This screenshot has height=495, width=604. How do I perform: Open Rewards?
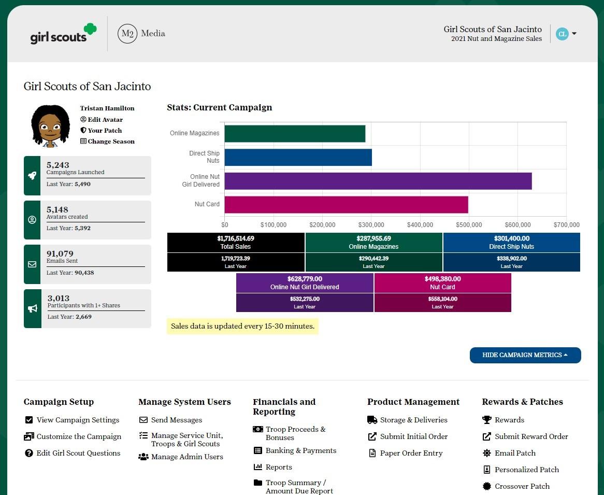tap(509, 420)
